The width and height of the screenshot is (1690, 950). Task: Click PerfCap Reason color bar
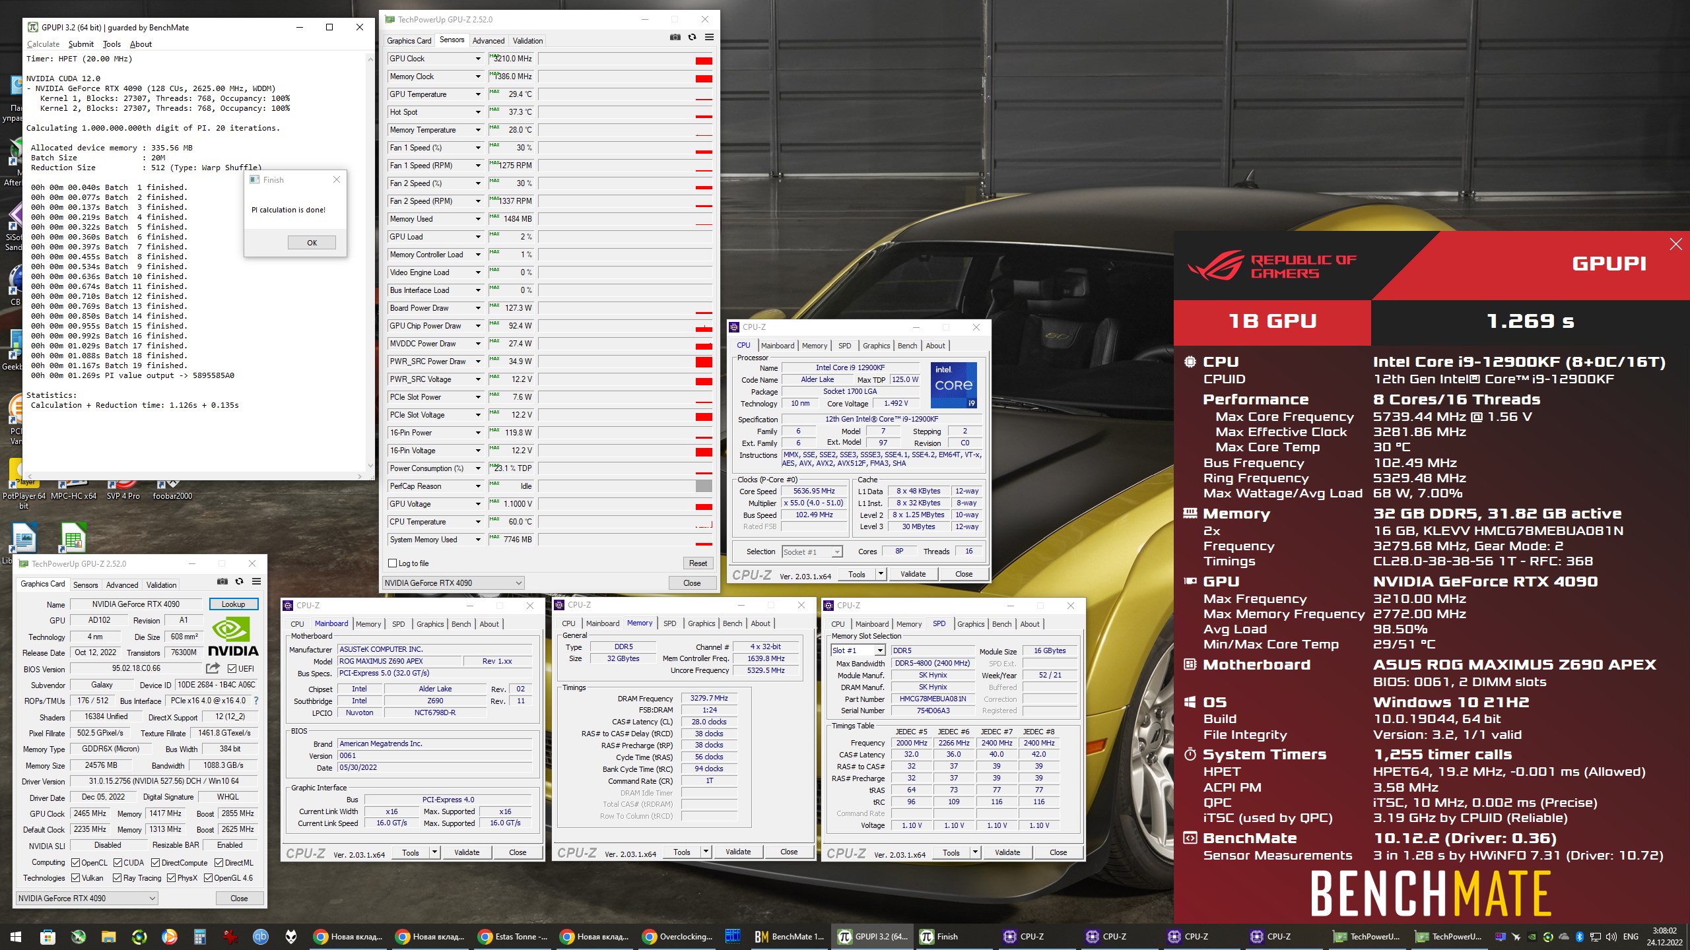(704, 486)
